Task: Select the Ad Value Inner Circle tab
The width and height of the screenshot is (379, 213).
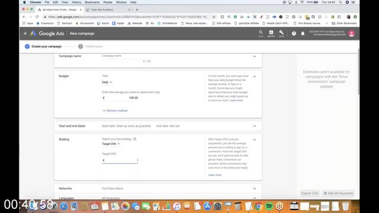Action: (x=59, y=9)
